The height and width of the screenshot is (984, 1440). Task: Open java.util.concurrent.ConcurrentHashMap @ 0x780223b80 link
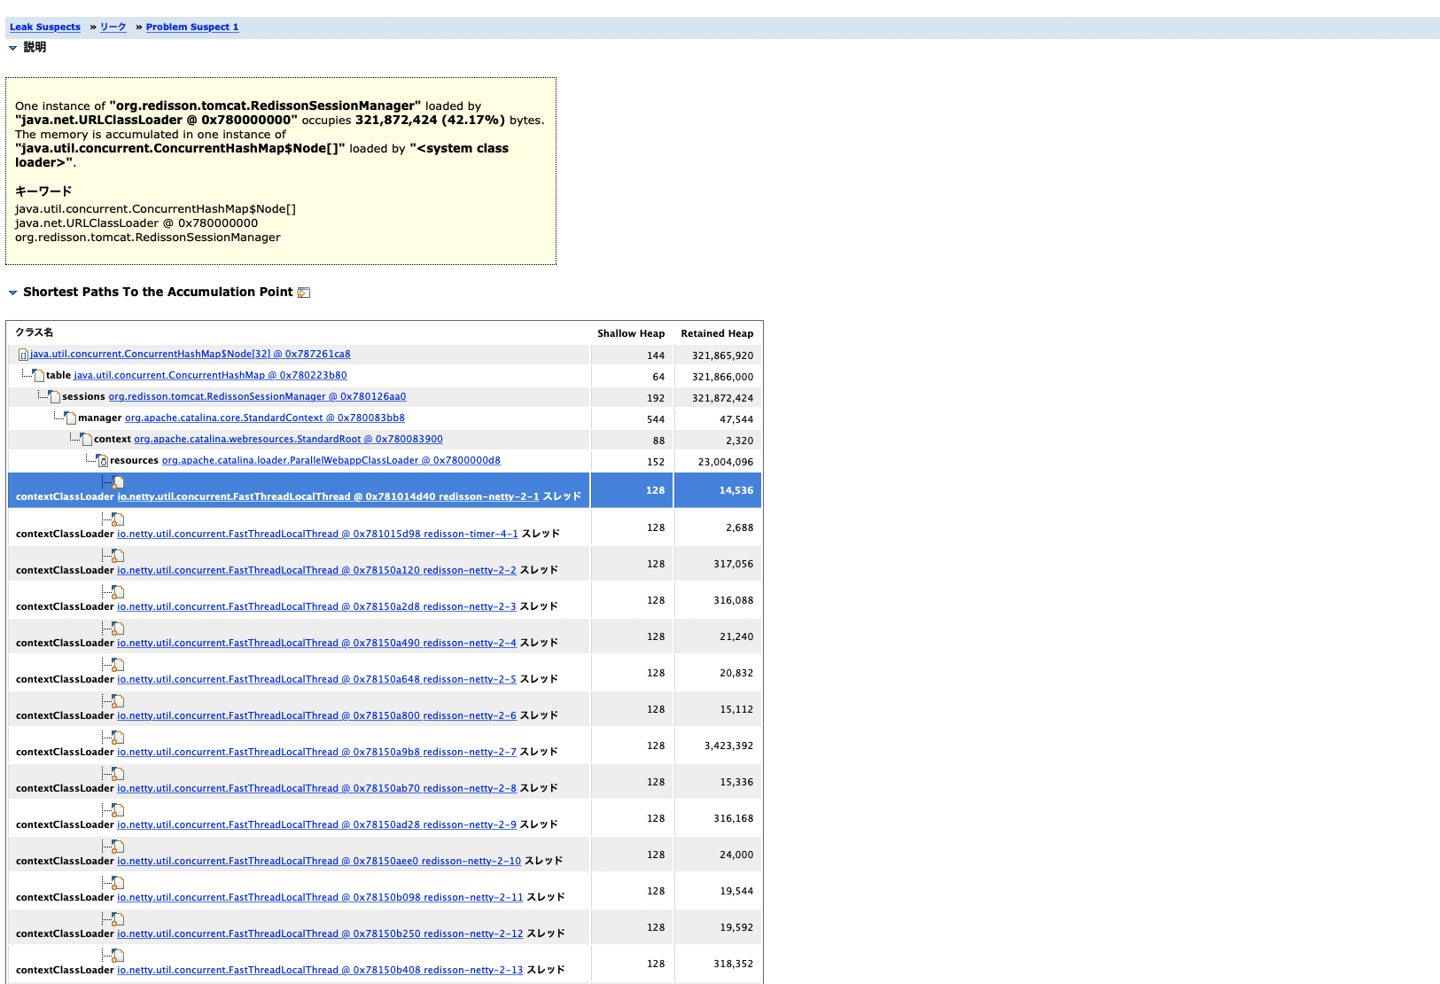click(x=210, y=376)
